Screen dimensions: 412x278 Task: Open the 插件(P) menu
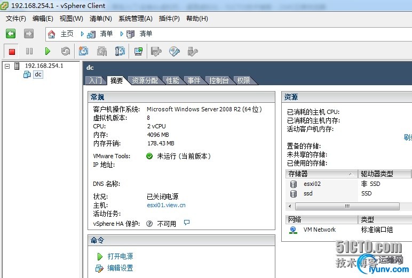pyautogui.click(x=169, y=19)
